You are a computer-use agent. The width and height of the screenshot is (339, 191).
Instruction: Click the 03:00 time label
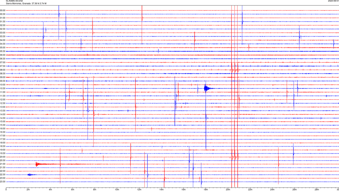(x=3, y=33)
